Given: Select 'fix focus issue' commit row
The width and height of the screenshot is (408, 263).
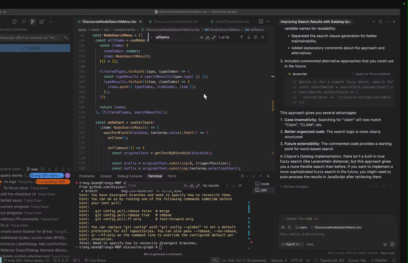Looking at the screenshot, I should point(35,188).
